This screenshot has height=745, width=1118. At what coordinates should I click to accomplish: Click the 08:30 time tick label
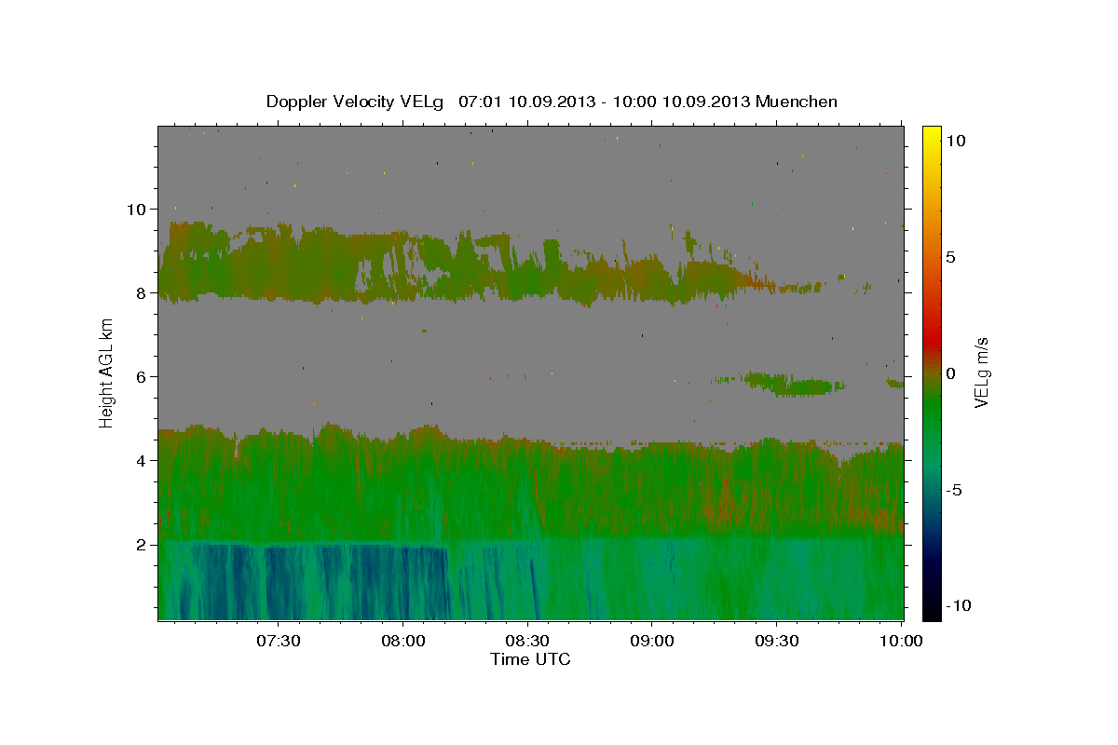[x=527, y=641]
